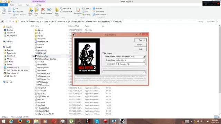This screenshot has height=124, width=221.
Task: Select the BugReport.exe file
Action: [x=42, y=42]
